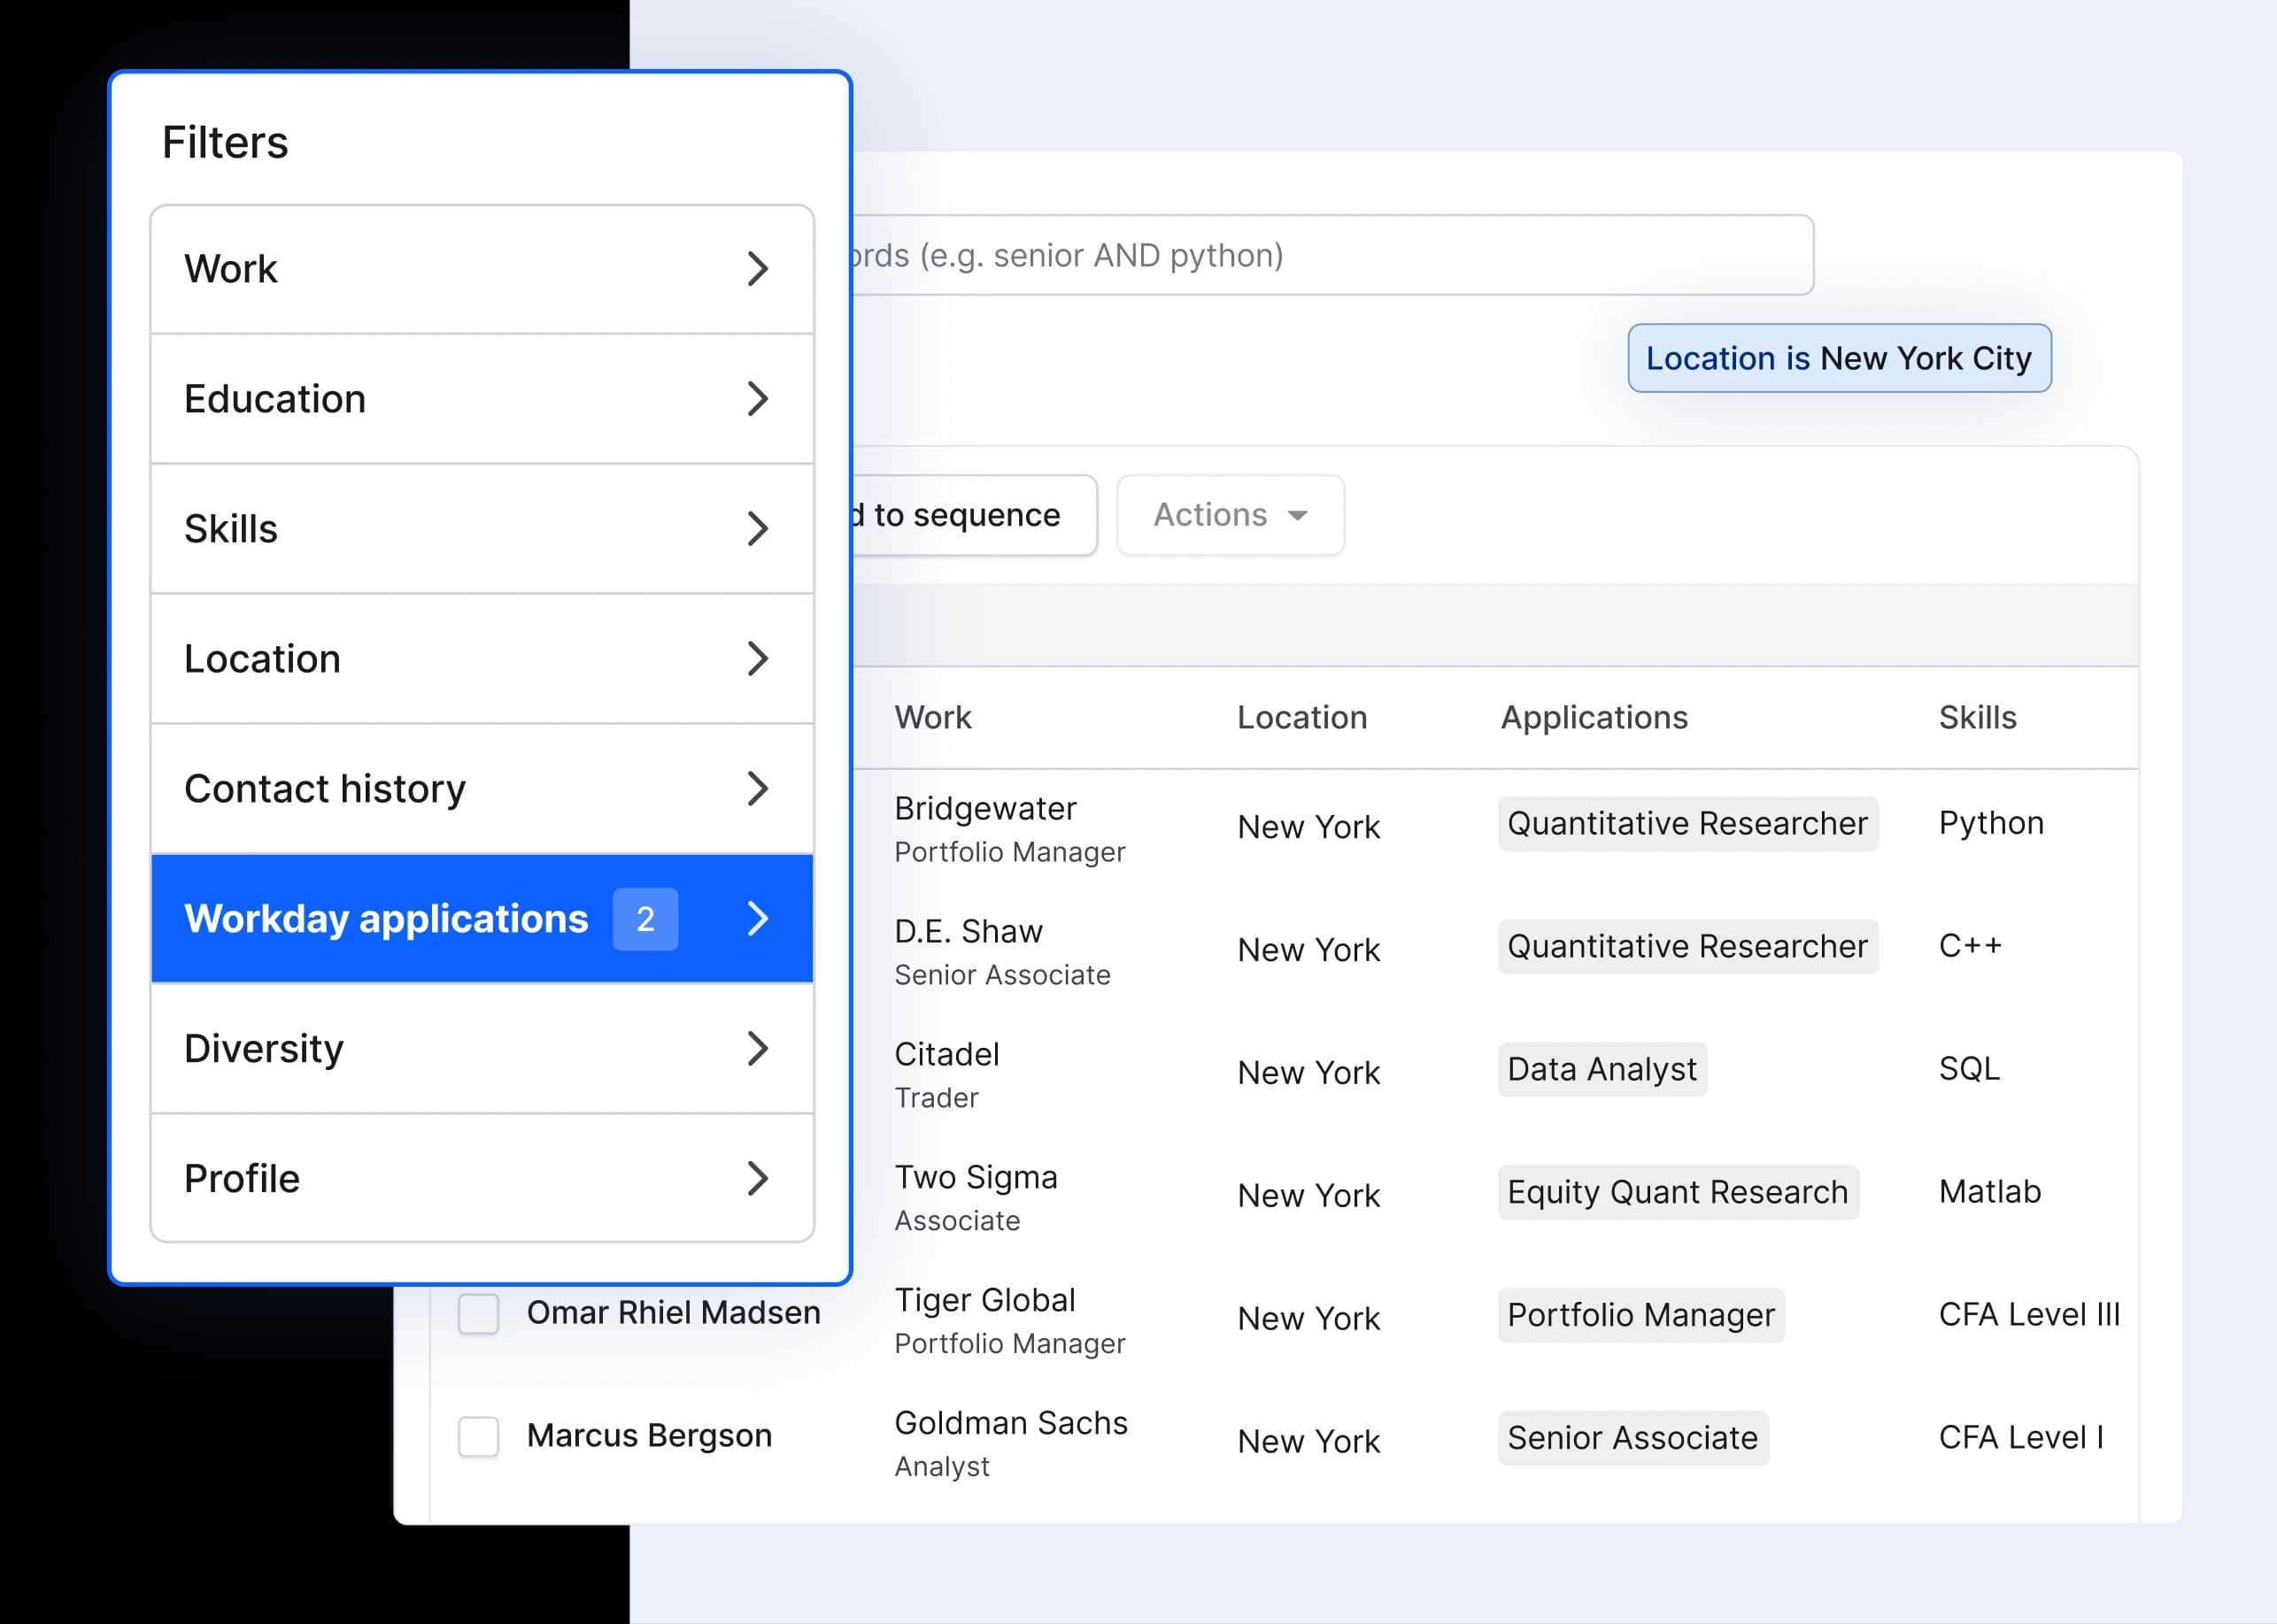Screen dimensions: 2277x1624
Task: Open the Actions dropdown
Action: 1230,515
